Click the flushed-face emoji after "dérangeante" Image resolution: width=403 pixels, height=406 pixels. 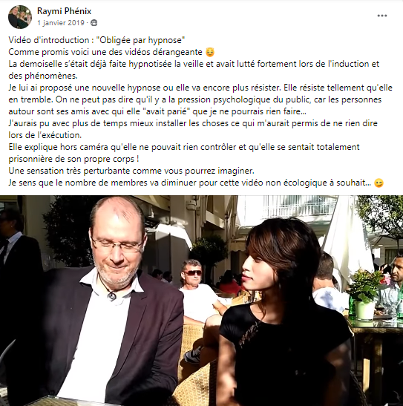click(210, 52)
